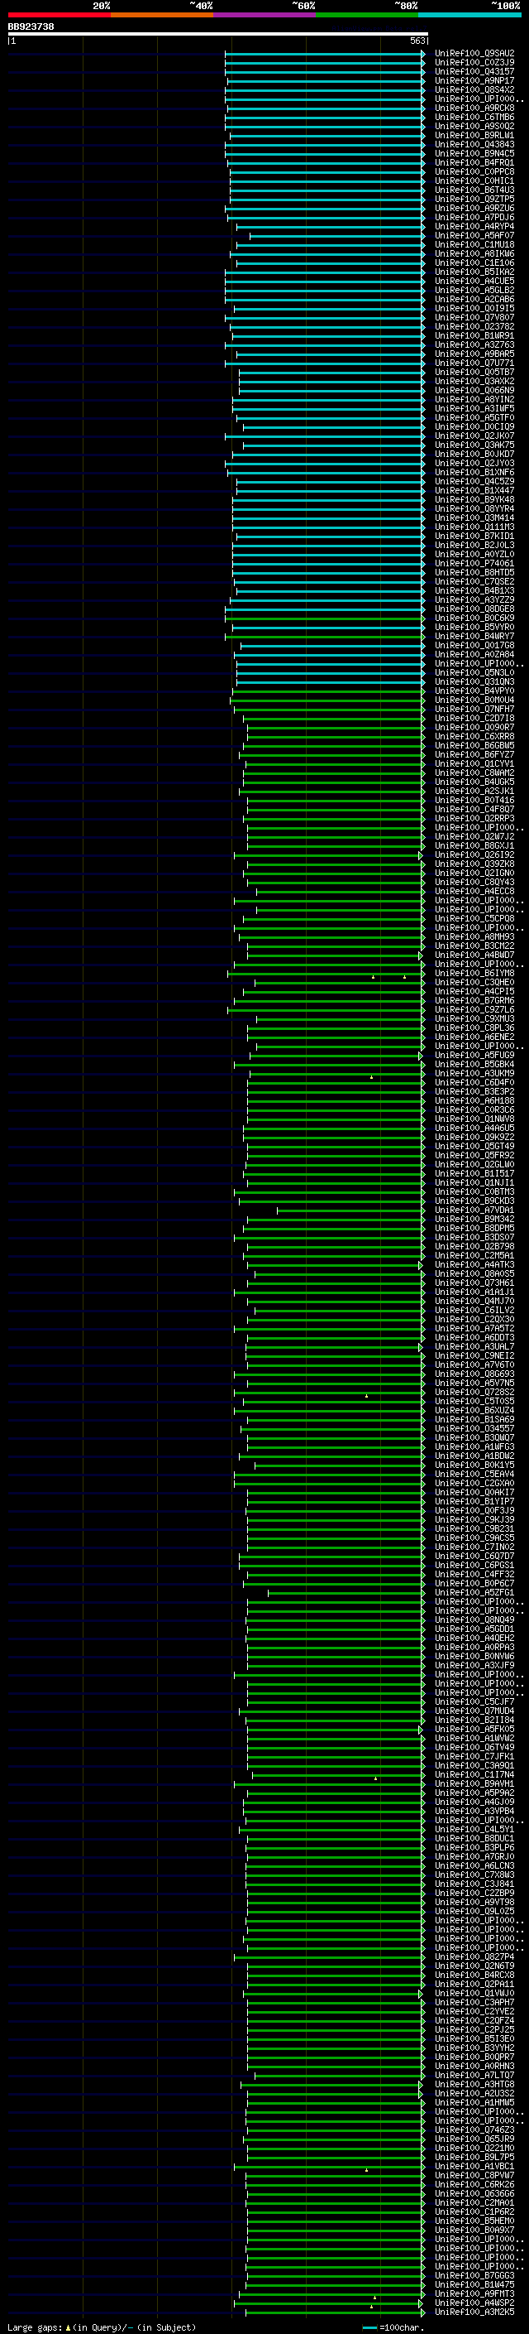Click the white query sequence ruler bar
The height and width of the screenshot is (2334, 529).
218,33
